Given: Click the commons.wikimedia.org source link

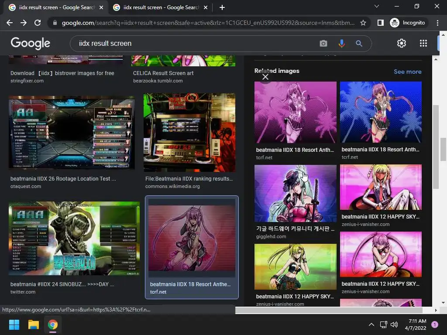Looking at the screenshot, I should point(172,186).
